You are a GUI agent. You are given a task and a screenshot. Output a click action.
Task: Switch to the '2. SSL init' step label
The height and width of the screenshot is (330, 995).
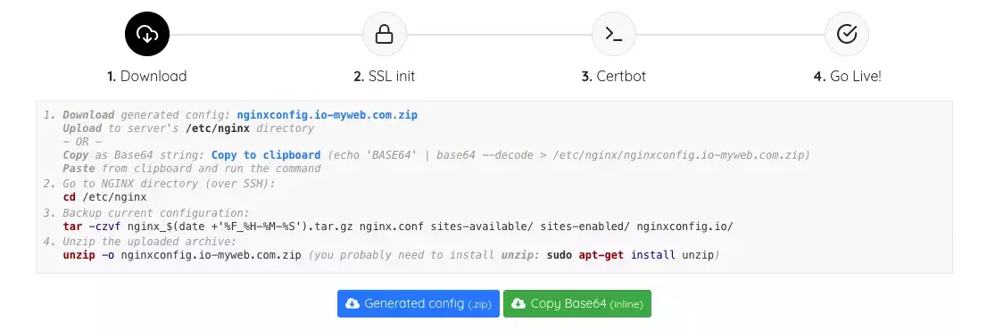point(384,76)
